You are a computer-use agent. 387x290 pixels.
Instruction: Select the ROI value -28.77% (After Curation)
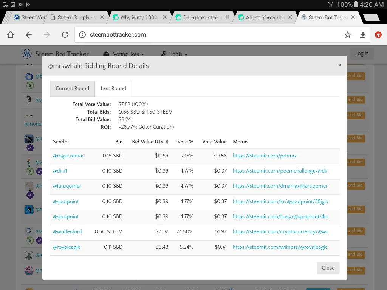(x=146, y=127)
